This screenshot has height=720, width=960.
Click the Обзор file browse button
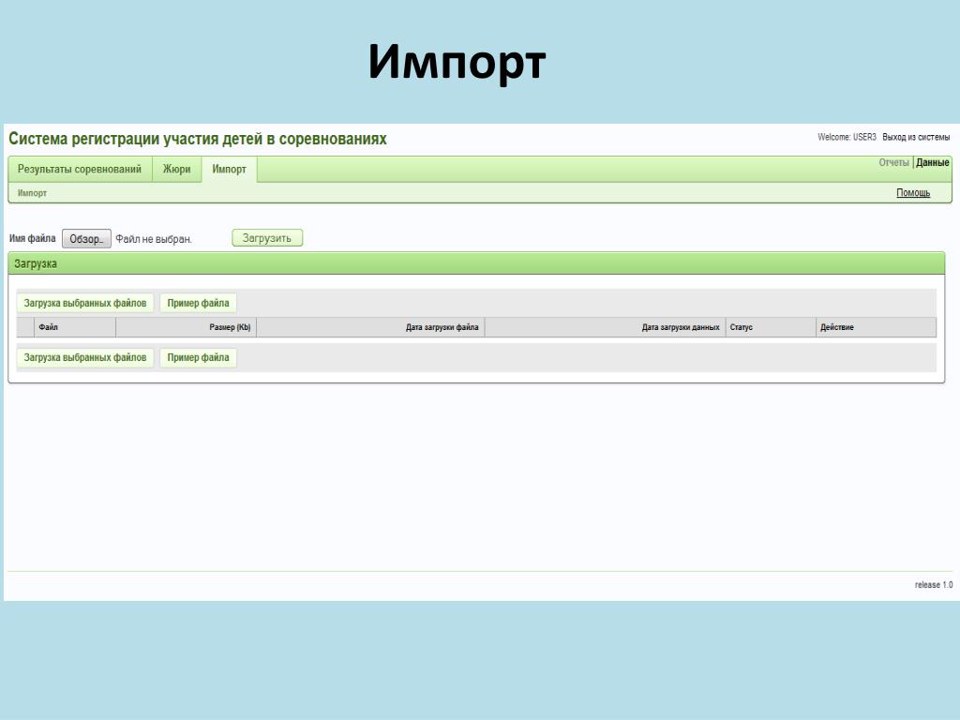(86, 239)
